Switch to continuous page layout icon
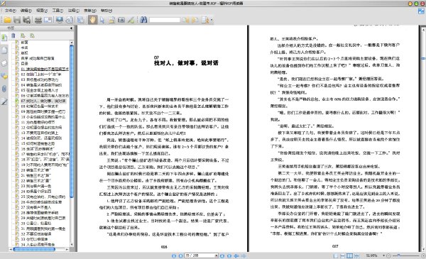426x259 pixels. tap(343, 255)
